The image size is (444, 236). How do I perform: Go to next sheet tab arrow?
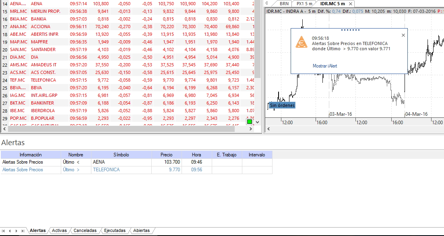point(17,231)
